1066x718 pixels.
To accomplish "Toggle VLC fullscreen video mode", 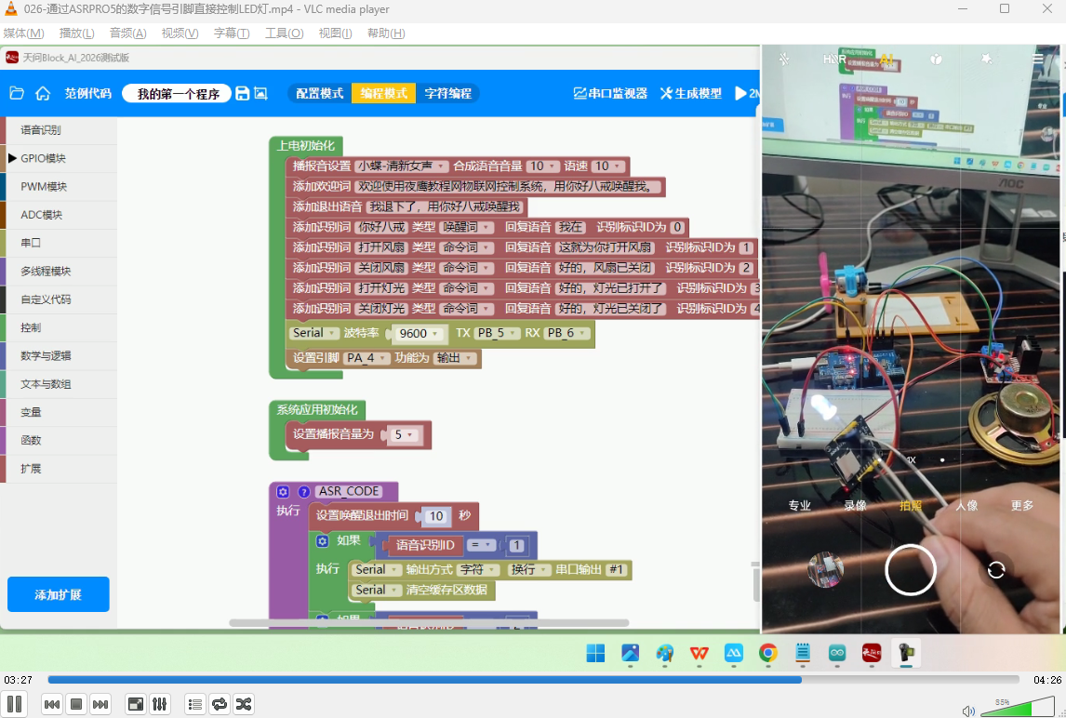I will [136, 704].
